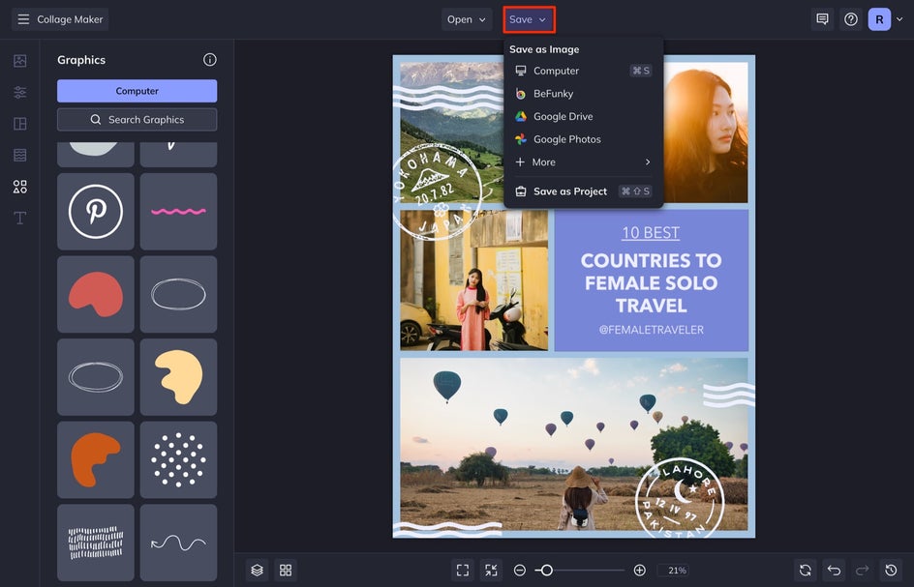The image size is (914, 587).
Task: Click the Search Graphics field
Action: click(x=137, y=119)
